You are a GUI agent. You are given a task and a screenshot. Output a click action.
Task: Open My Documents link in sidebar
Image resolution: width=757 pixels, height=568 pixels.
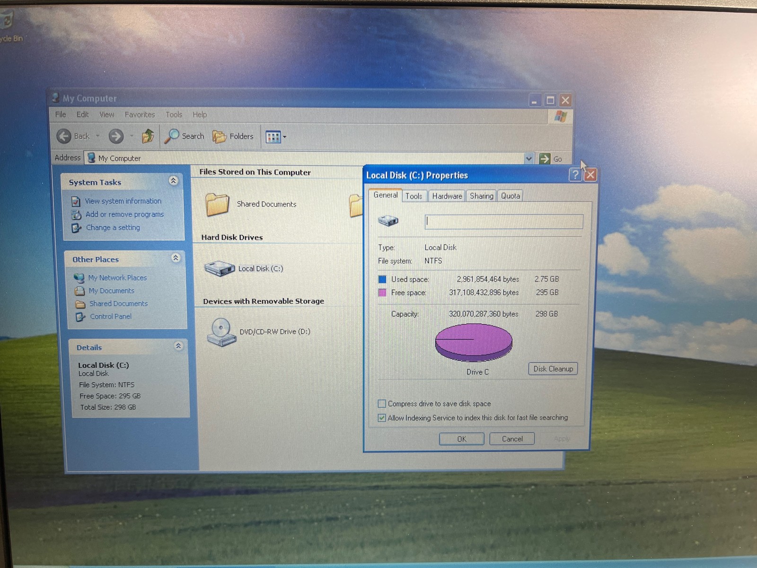tap(112, 291)
